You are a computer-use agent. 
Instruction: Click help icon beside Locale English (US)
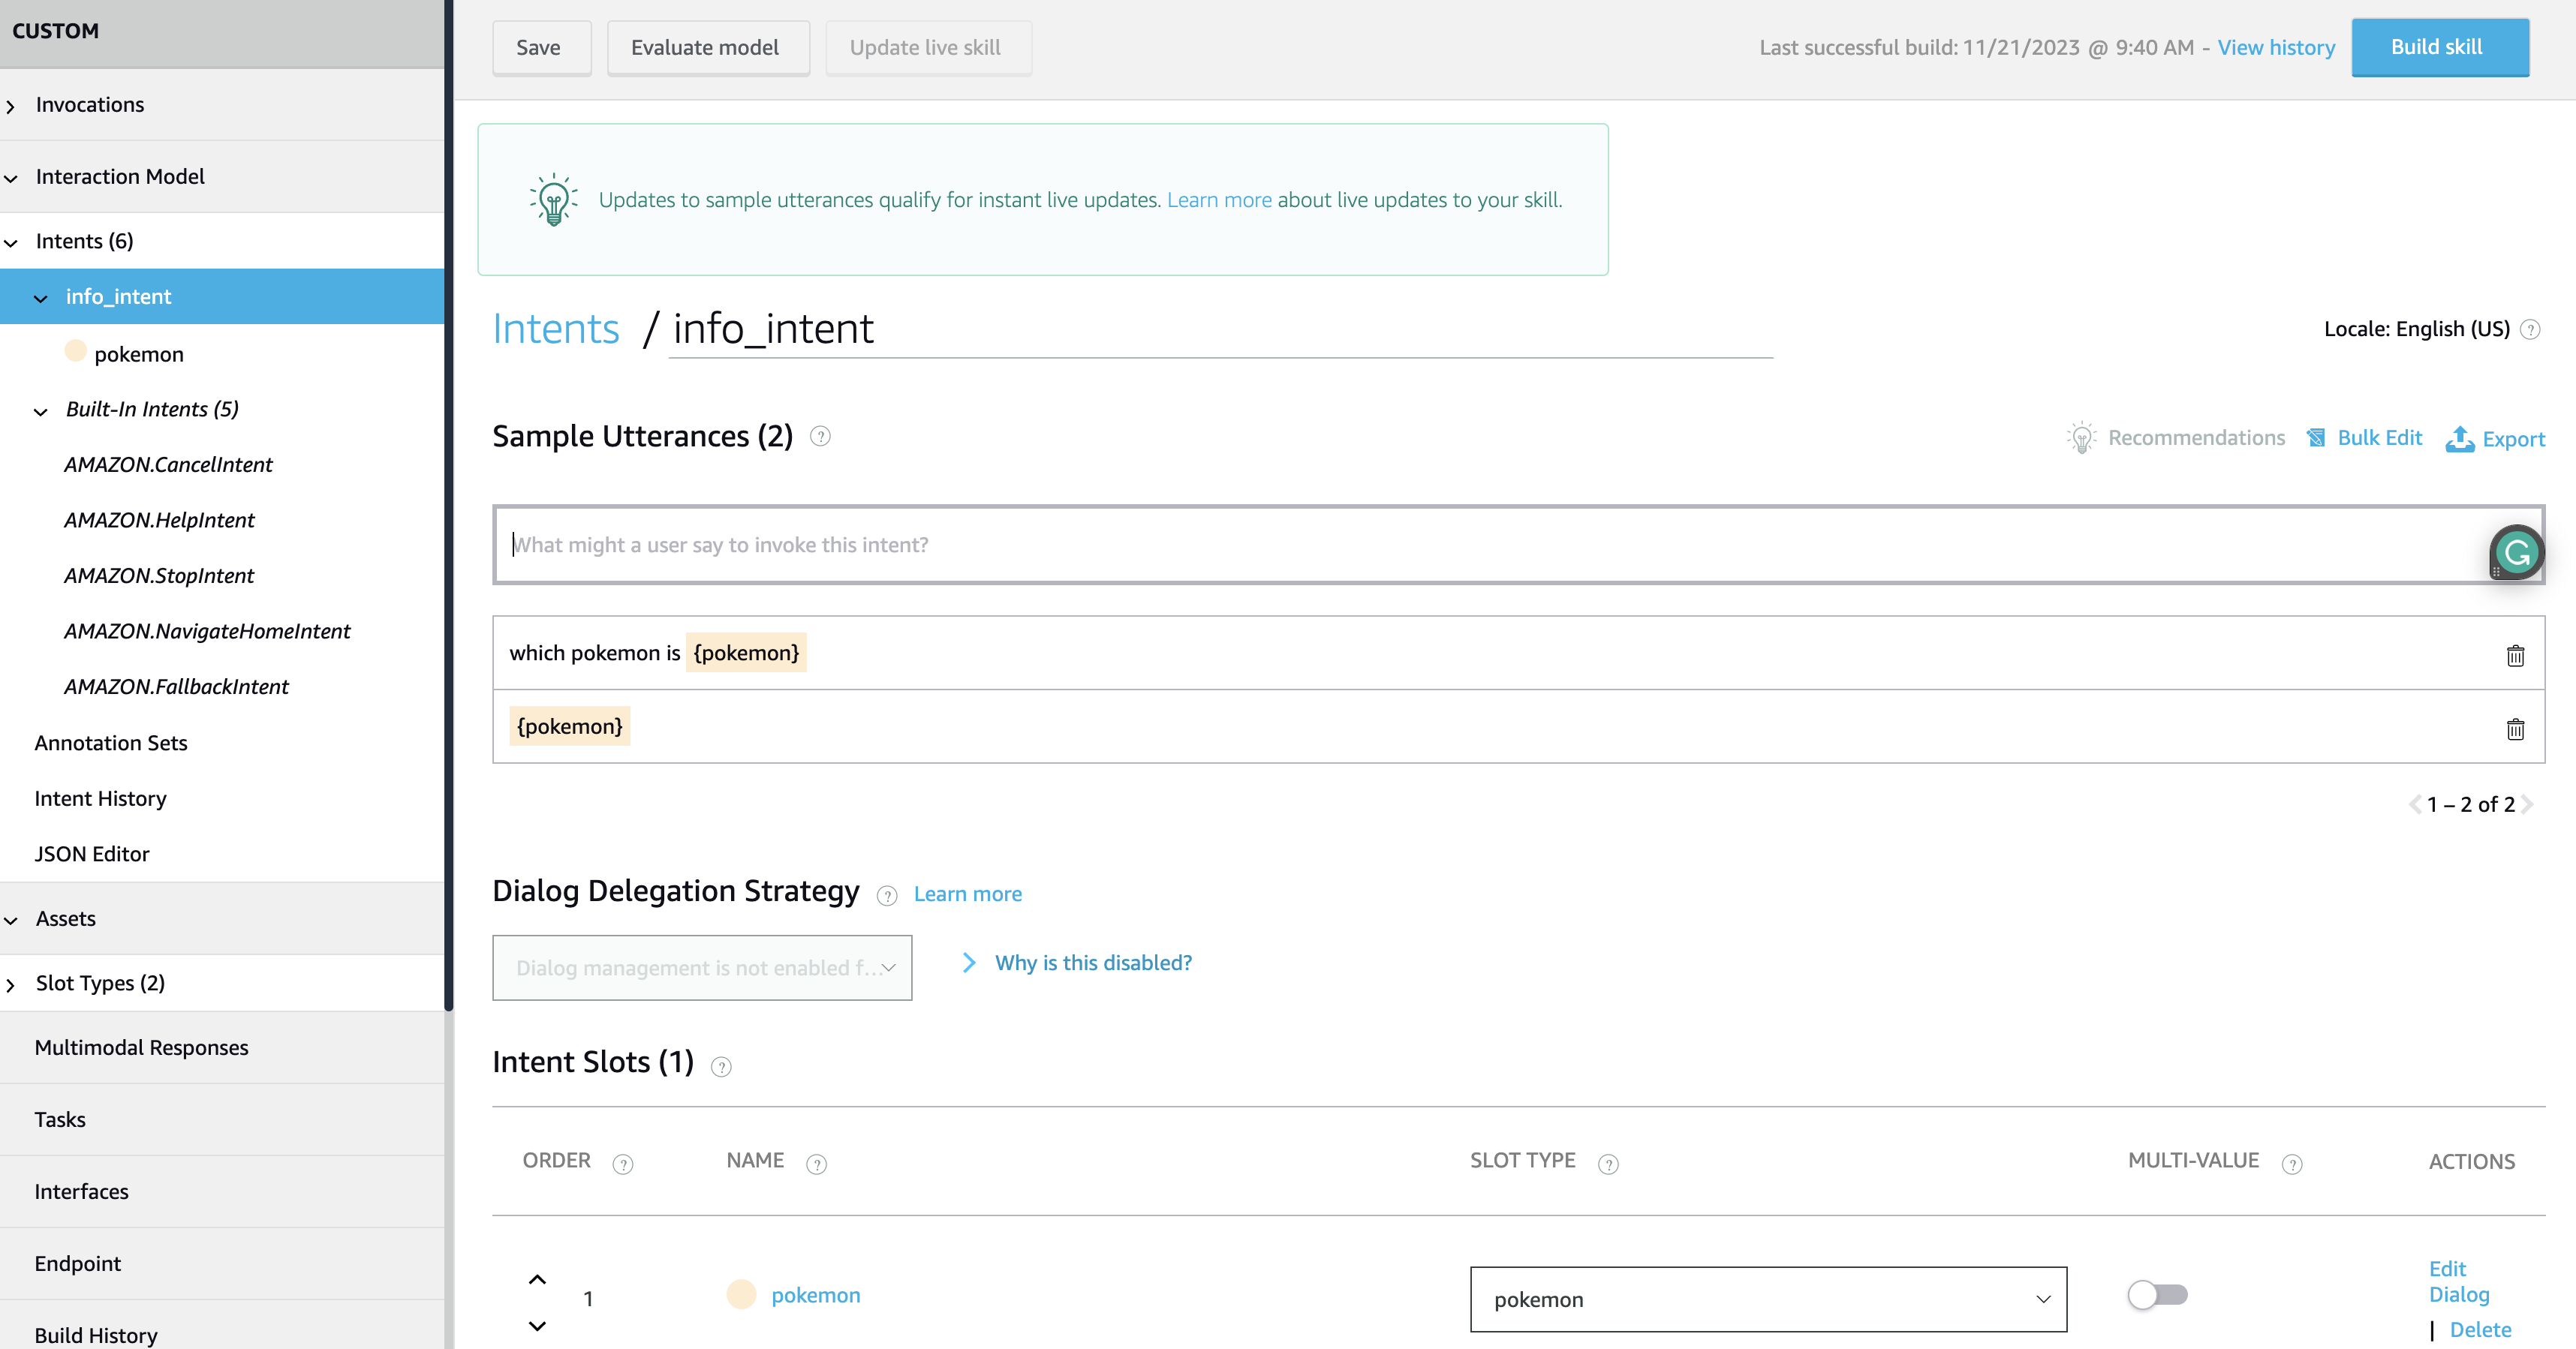point(2530,330)
